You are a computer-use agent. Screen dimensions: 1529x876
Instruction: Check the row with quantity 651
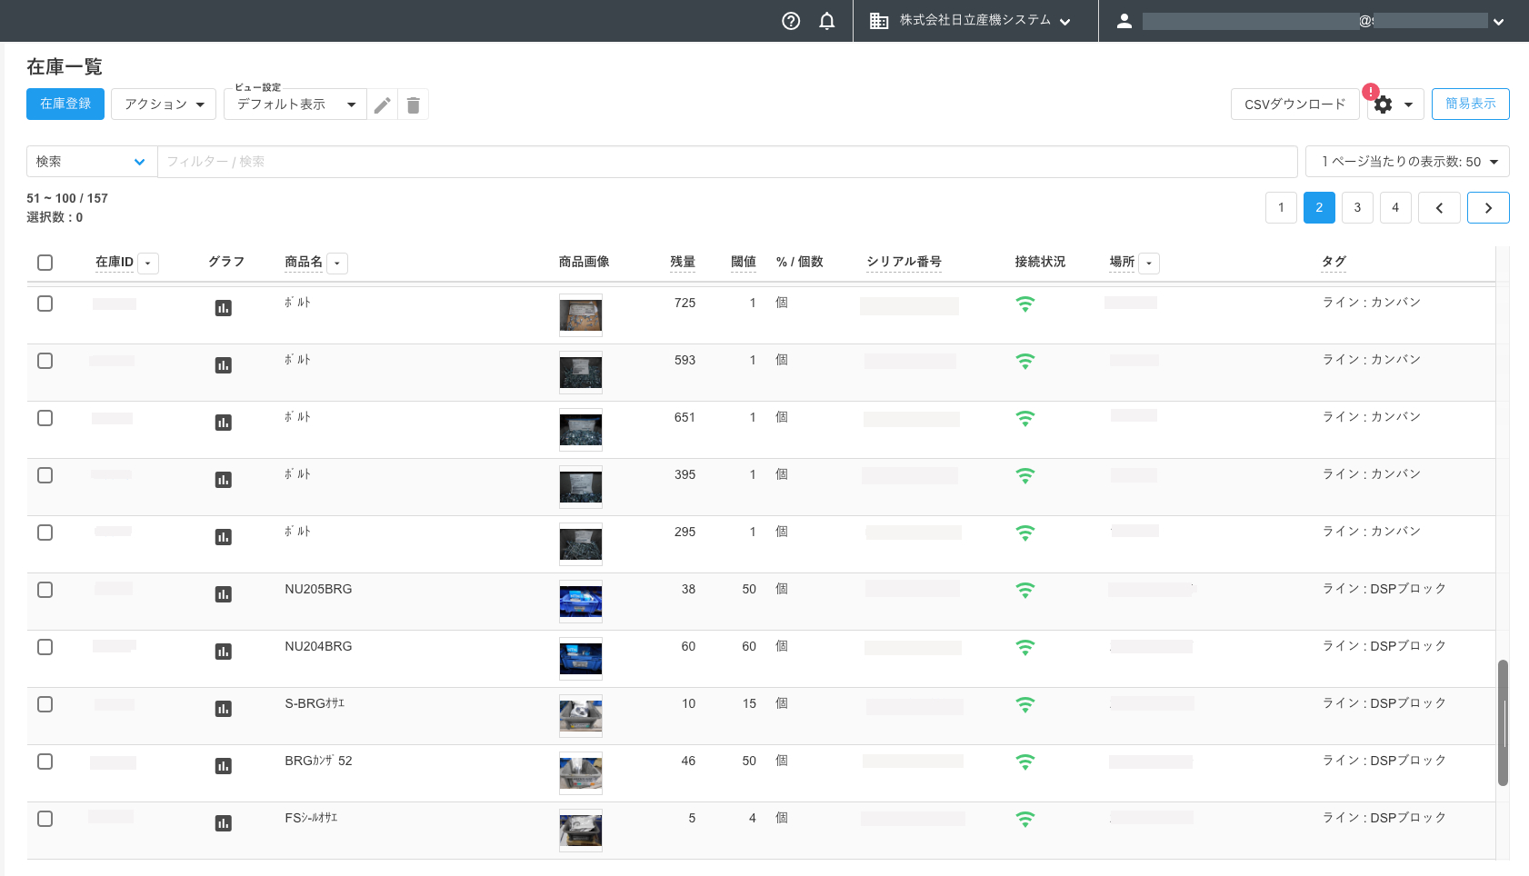pyautogui.click(x=45, y=418)
